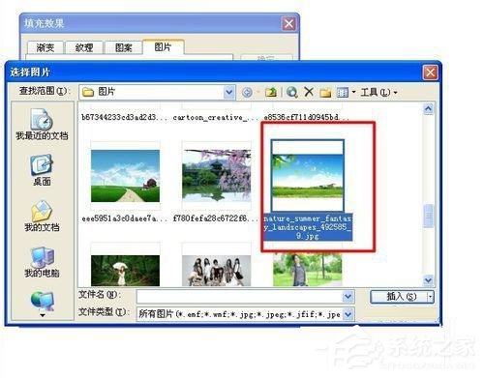
Task: Click the 插入 insert button
Action: [399, 297]
